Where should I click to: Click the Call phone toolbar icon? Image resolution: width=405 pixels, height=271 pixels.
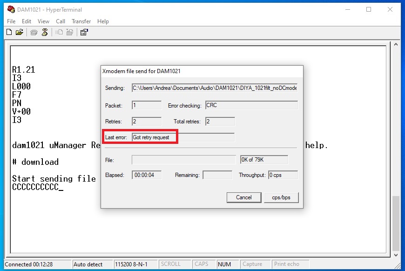click(x=34, y=32)
